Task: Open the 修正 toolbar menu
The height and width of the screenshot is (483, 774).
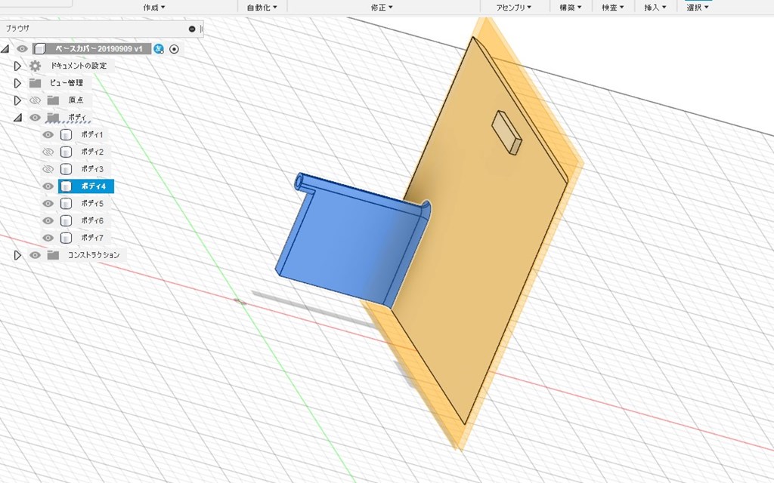Action: point(382,7)
